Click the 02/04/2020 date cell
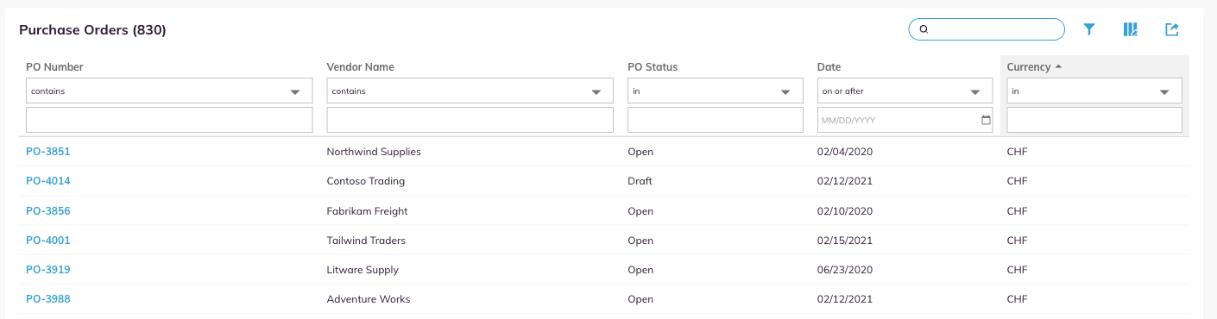1217x319 pixels. (845, 152)
